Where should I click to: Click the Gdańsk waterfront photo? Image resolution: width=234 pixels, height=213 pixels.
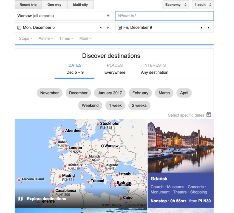[x=181, y=146]
